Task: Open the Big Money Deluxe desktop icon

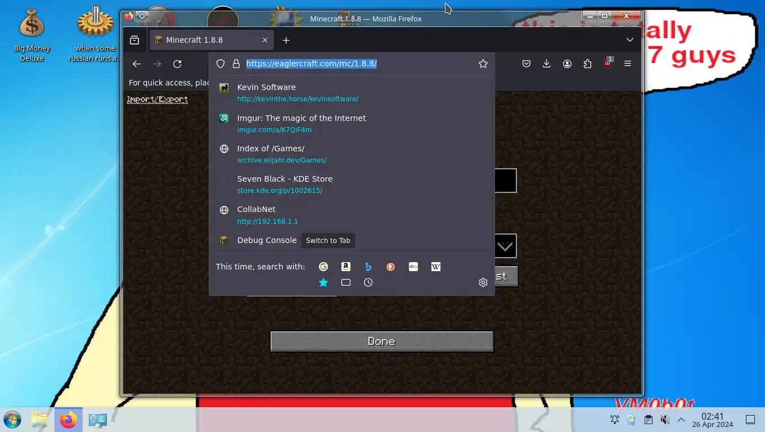Action: pyautogui.click(x=32, y=34)
